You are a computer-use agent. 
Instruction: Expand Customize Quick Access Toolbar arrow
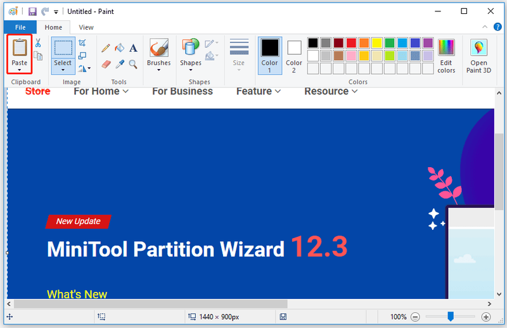pos(56,12)
